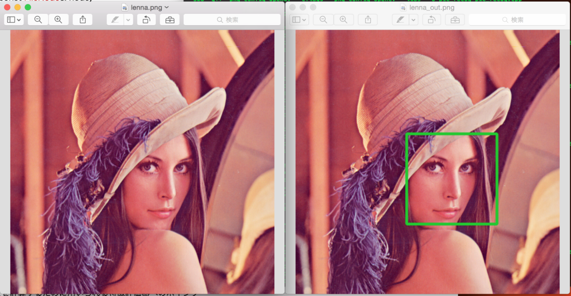Expand highlight options arrow in lenna_out.png window
Viewport: 571px width, 296px height.
(x=413, y=20)
